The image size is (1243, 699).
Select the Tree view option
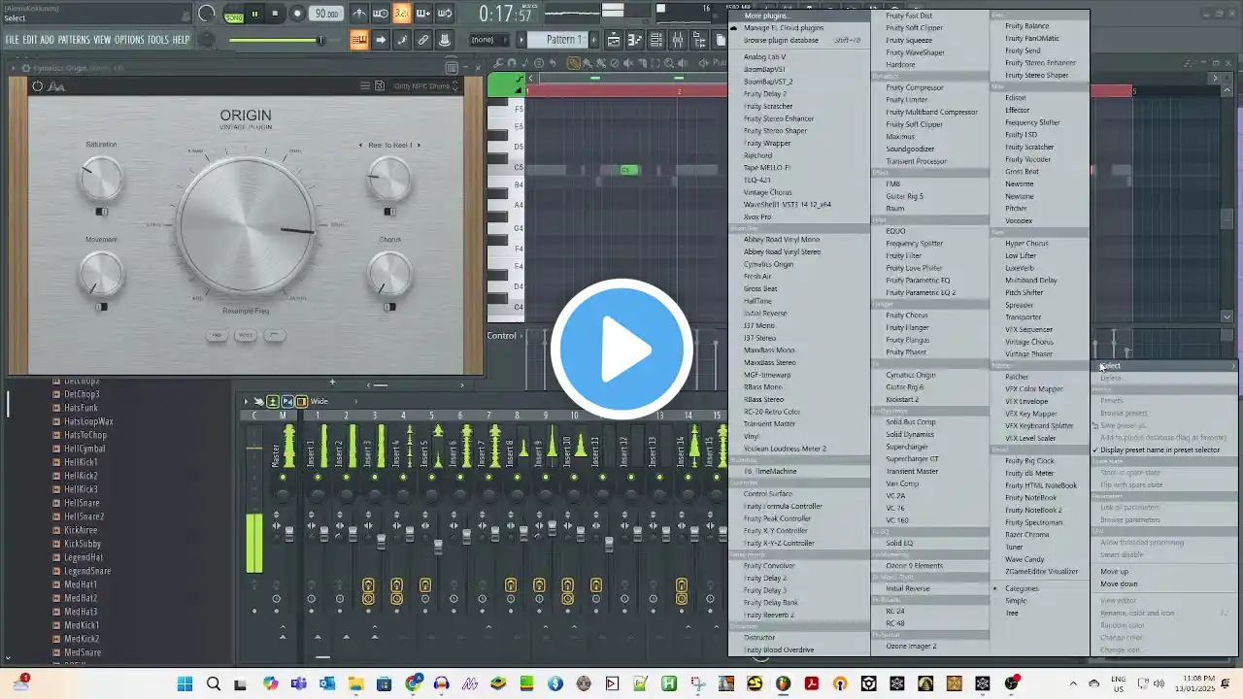coord(1012,614)
